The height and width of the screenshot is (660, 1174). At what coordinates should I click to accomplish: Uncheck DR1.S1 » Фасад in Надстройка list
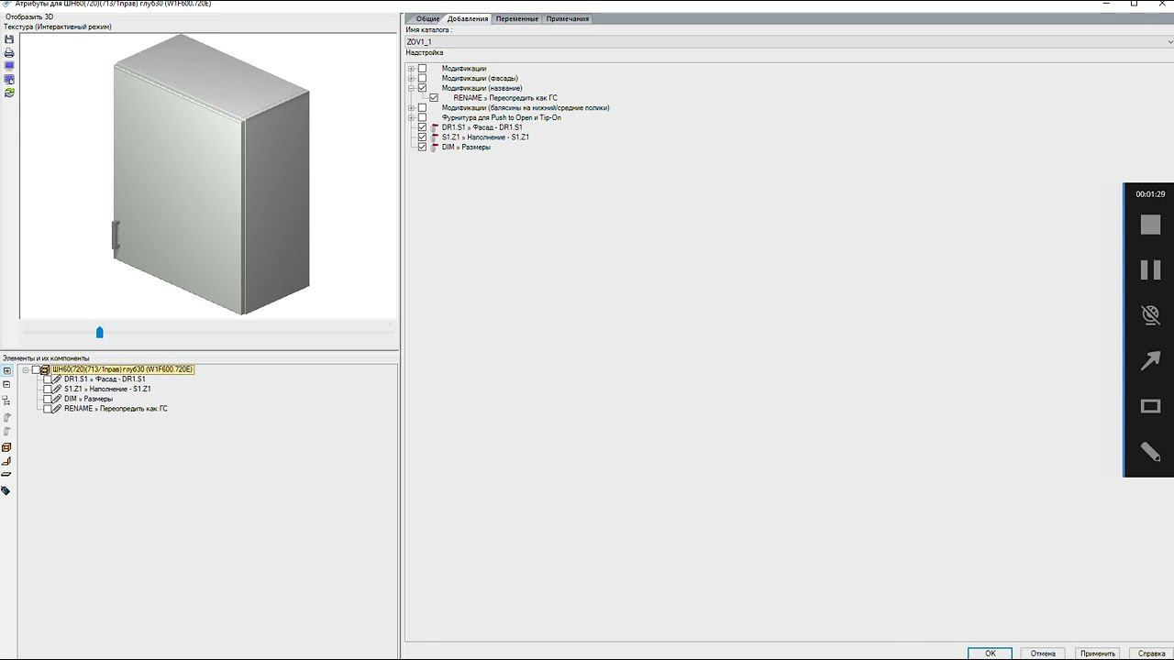(422, 127)
